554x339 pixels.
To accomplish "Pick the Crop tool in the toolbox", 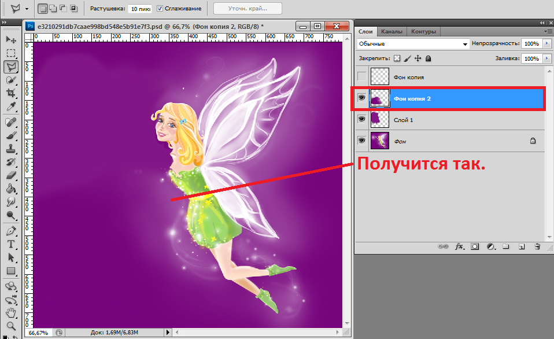I will (10, 93).
